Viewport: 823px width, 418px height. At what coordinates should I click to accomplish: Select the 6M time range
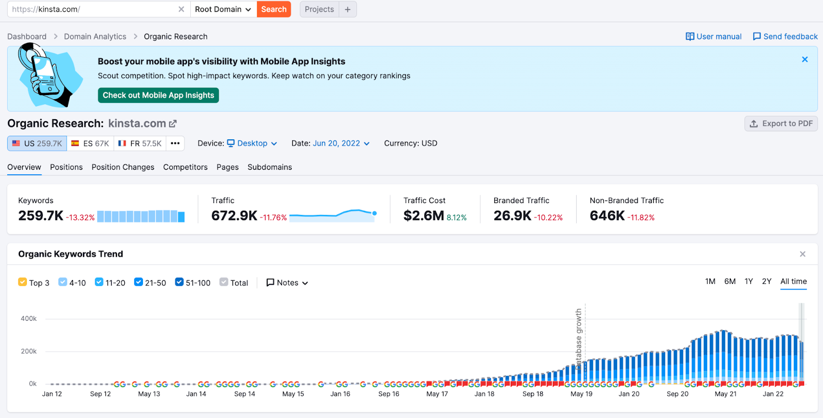(730, 281)
